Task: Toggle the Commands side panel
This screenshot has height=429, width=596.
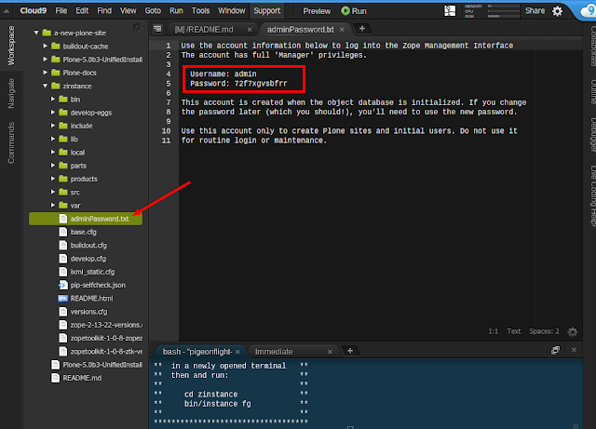Action: point(11,142)
